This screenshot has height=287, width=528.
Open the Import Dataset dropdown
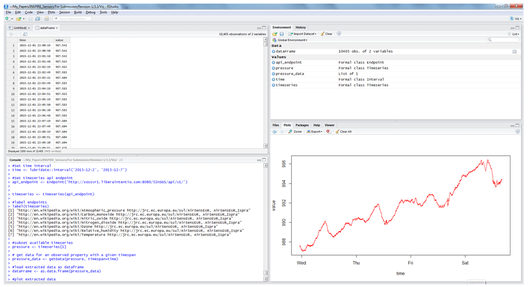point(302,34)
